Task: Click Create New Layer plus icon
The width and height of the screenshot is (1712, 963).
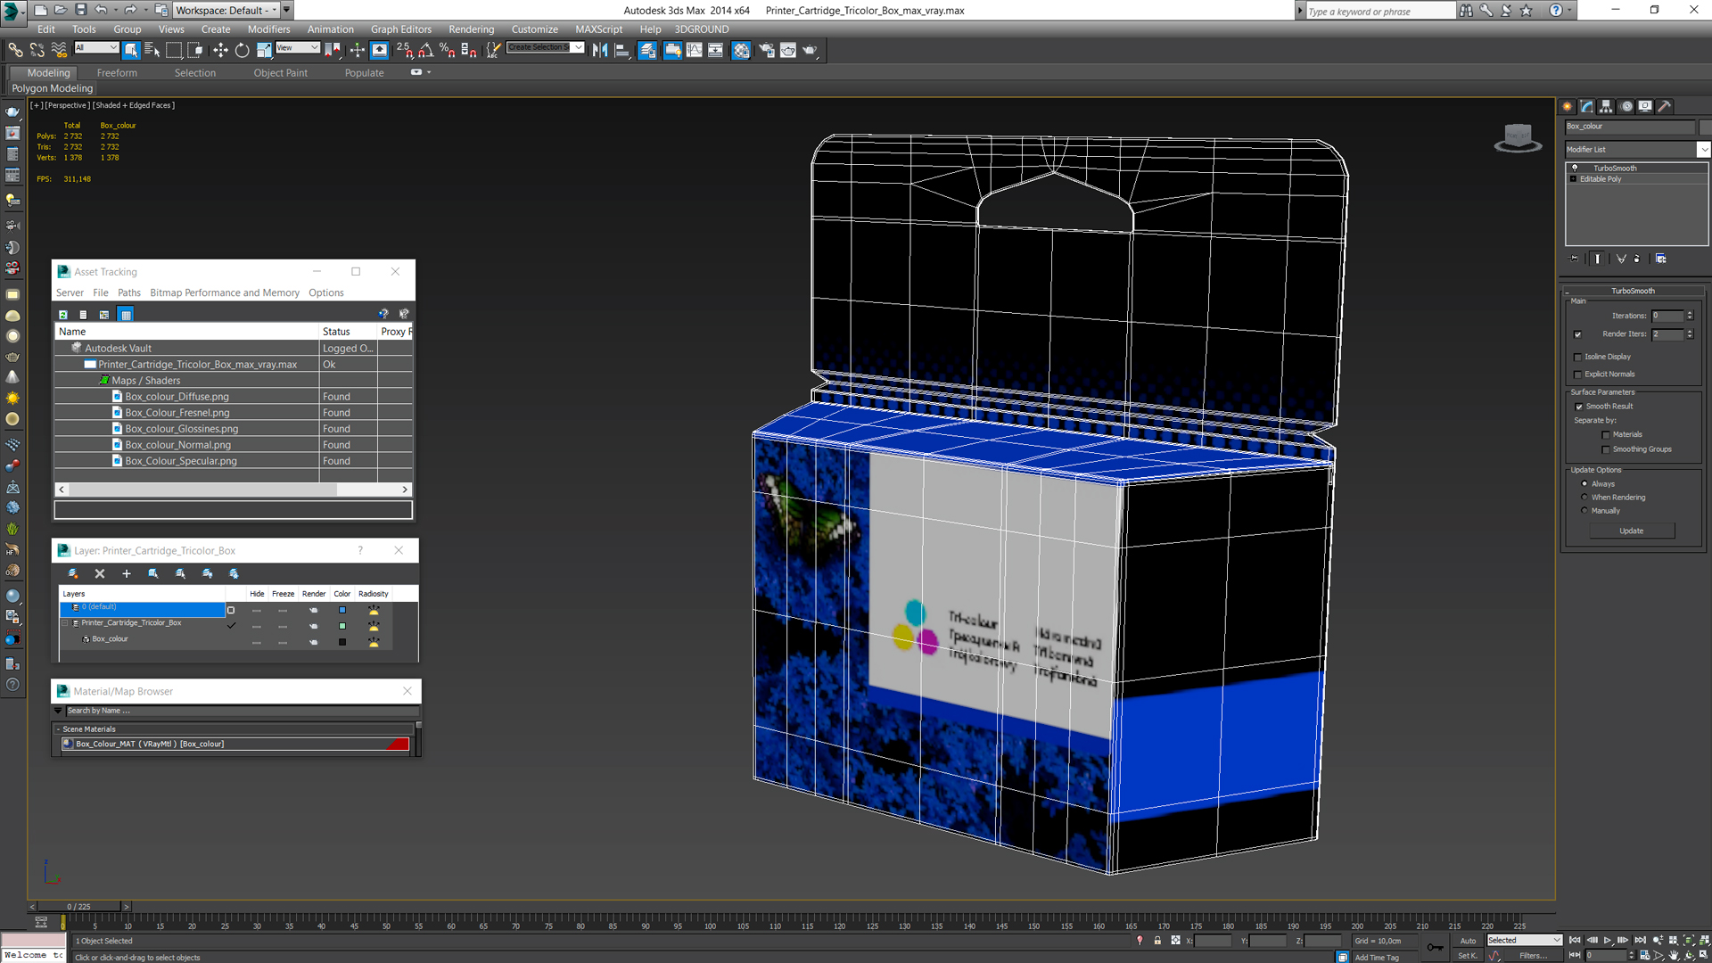Action: (x=126, y=573)
